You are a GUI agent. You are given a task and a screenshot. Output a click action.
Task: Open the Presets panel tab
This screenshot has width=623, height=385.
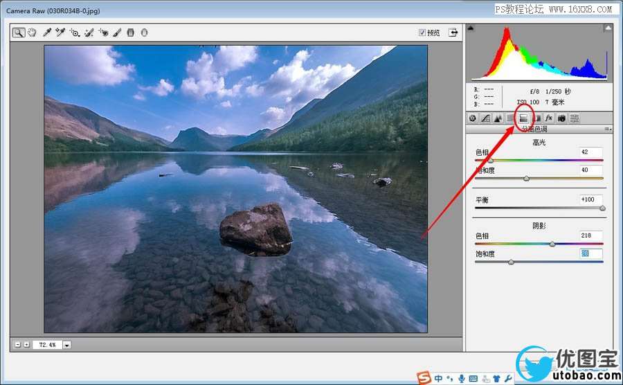574,118
